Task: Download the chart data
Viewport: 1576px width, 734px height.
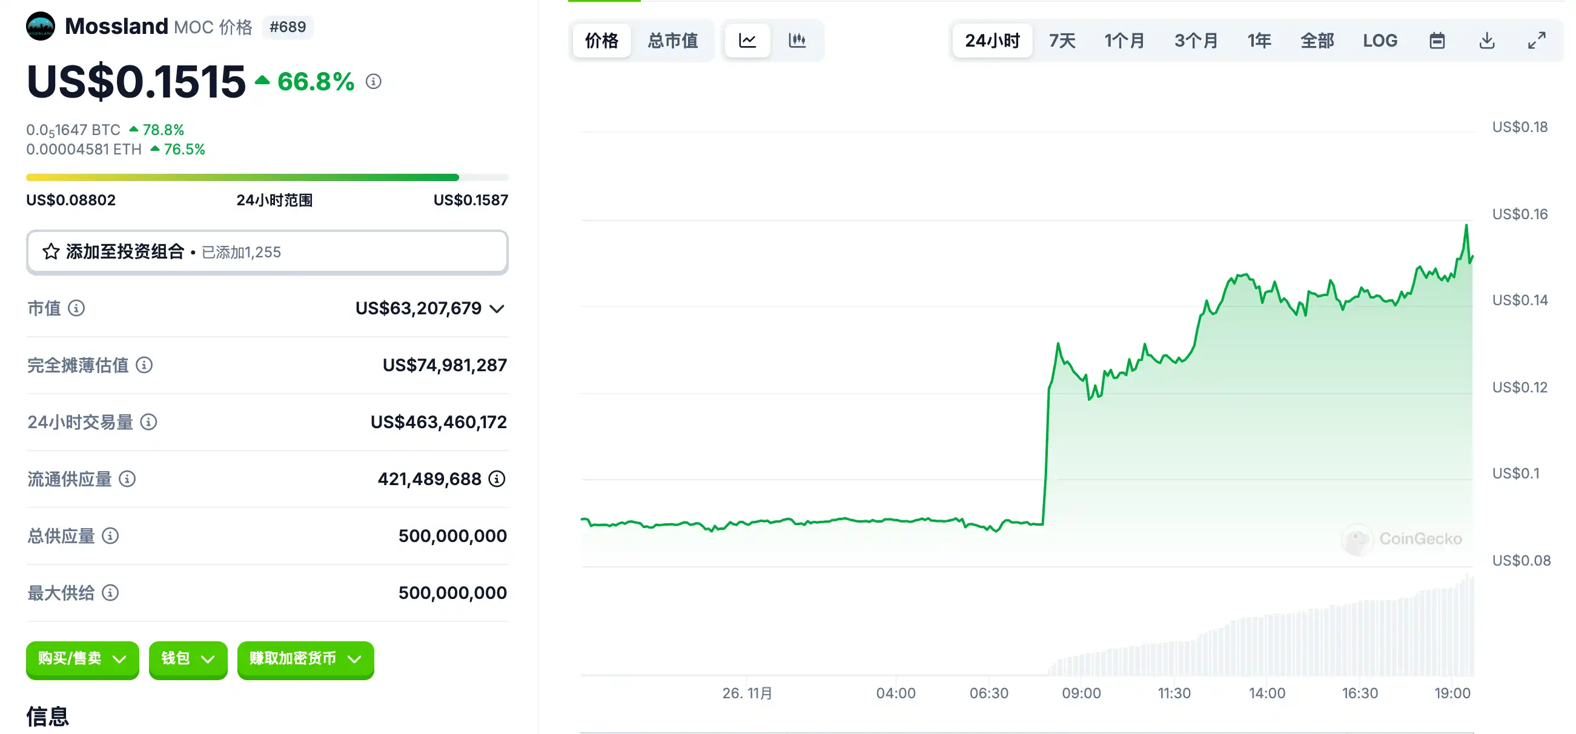Action: pyautogui.click(x=1487, y=41)
